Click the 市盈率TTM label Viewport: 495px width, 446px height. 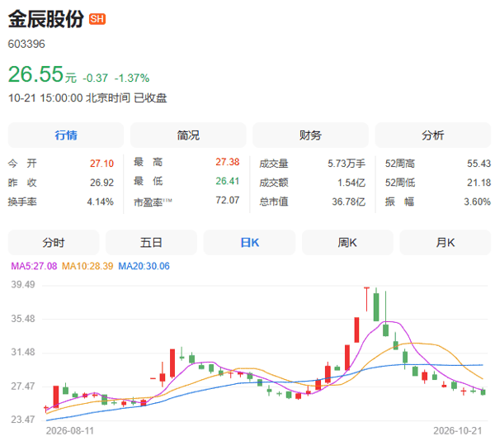point(153,202)
